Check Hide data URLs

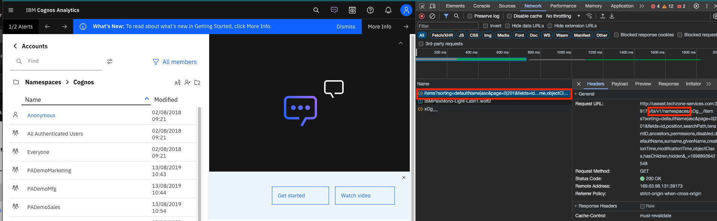(x=507, y=26)
